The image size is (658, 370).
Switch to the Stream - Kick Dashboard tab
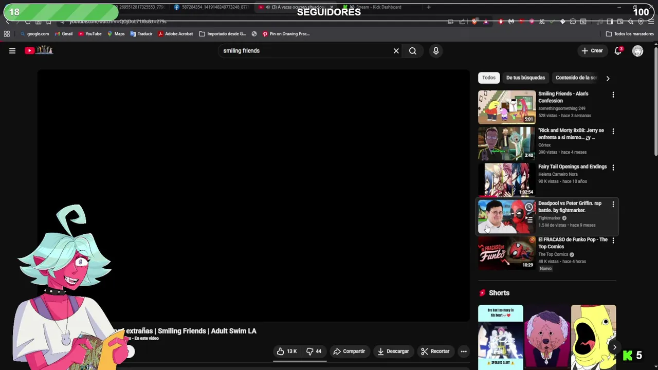378,7
